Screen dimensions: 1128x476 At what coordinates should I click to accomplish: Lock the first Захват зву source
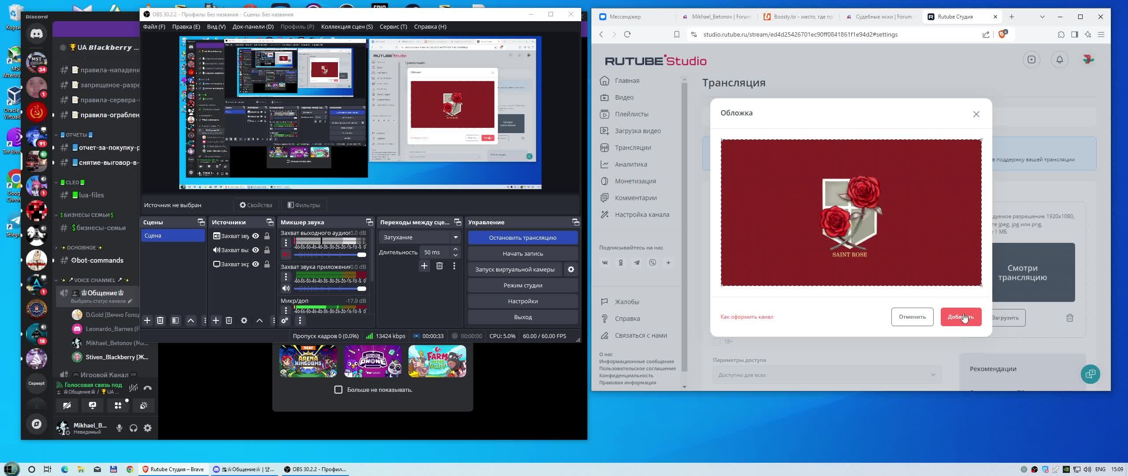(x=267, y=236)
